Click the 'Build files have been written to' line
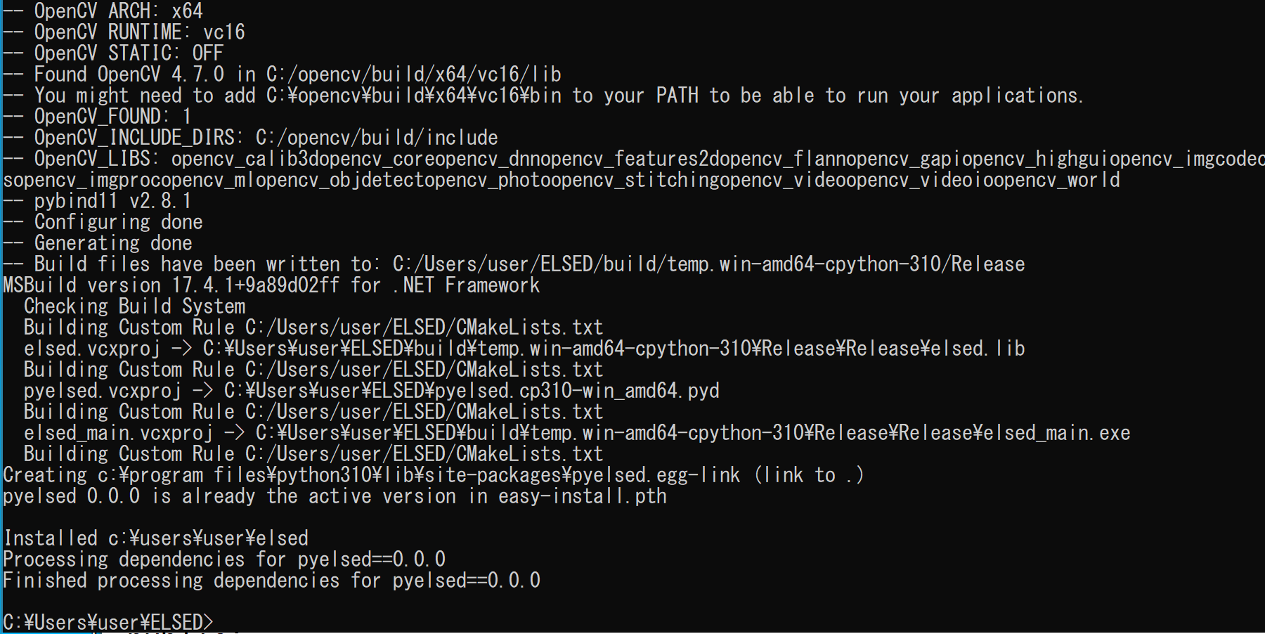Screen dimensions: 1265x634 pos(514,264)
